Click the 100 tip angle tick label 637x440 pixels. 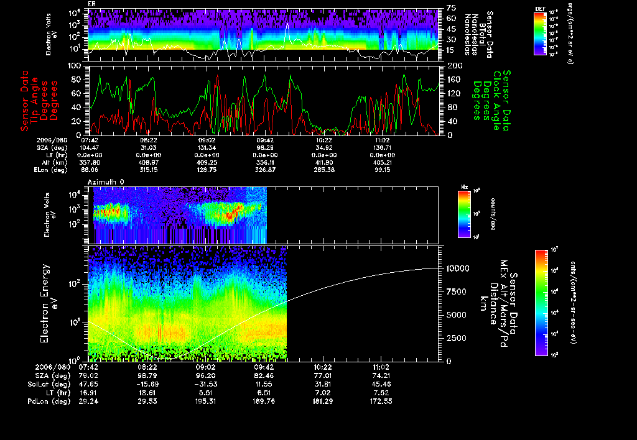tap(75, 66)
